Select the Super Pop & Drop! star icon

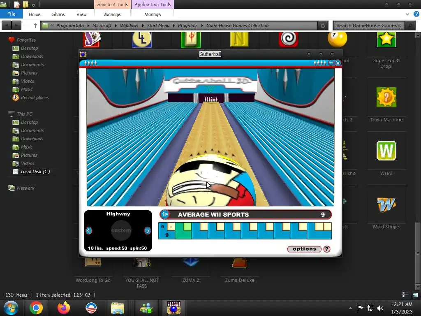[386, 39]
